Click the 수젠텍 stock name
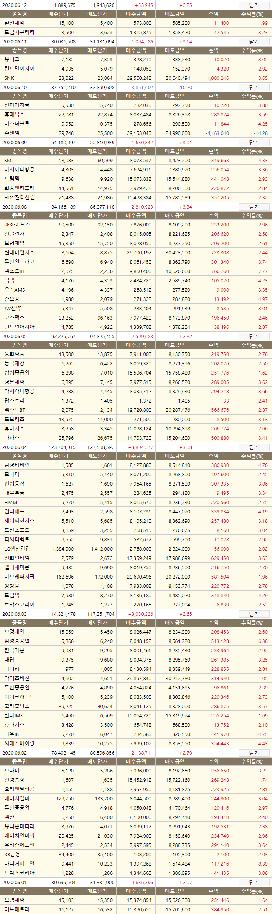This screenshot has height=914, width=272. (12, 133)
